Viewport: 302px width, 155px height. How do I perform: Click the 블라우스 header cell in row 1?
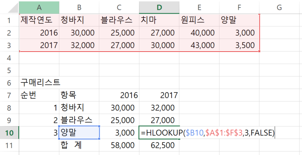point(119,20)
